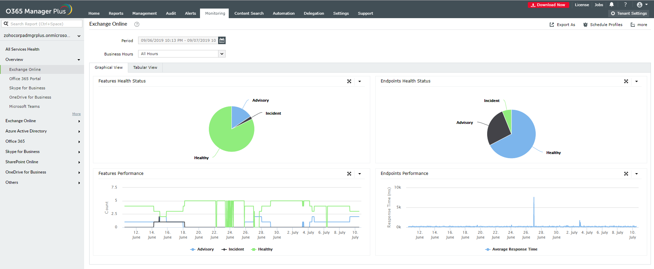Maximize the Endpoints Performance chart
Viewport: 654px width, 269px height.
[626, 174]
